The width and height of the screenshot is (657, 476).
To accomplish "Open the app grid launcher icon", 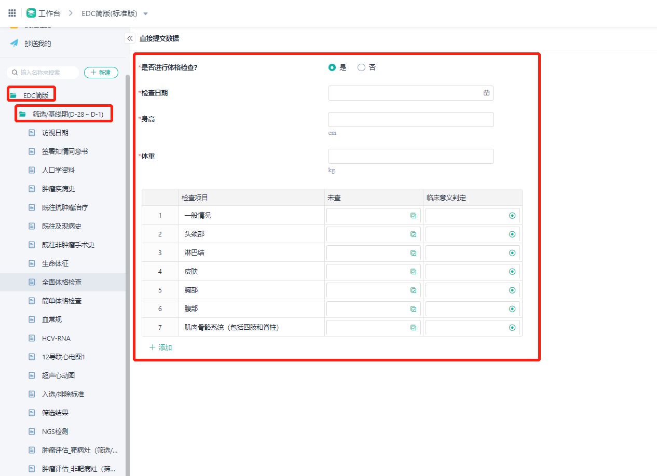I will (12, 13).
